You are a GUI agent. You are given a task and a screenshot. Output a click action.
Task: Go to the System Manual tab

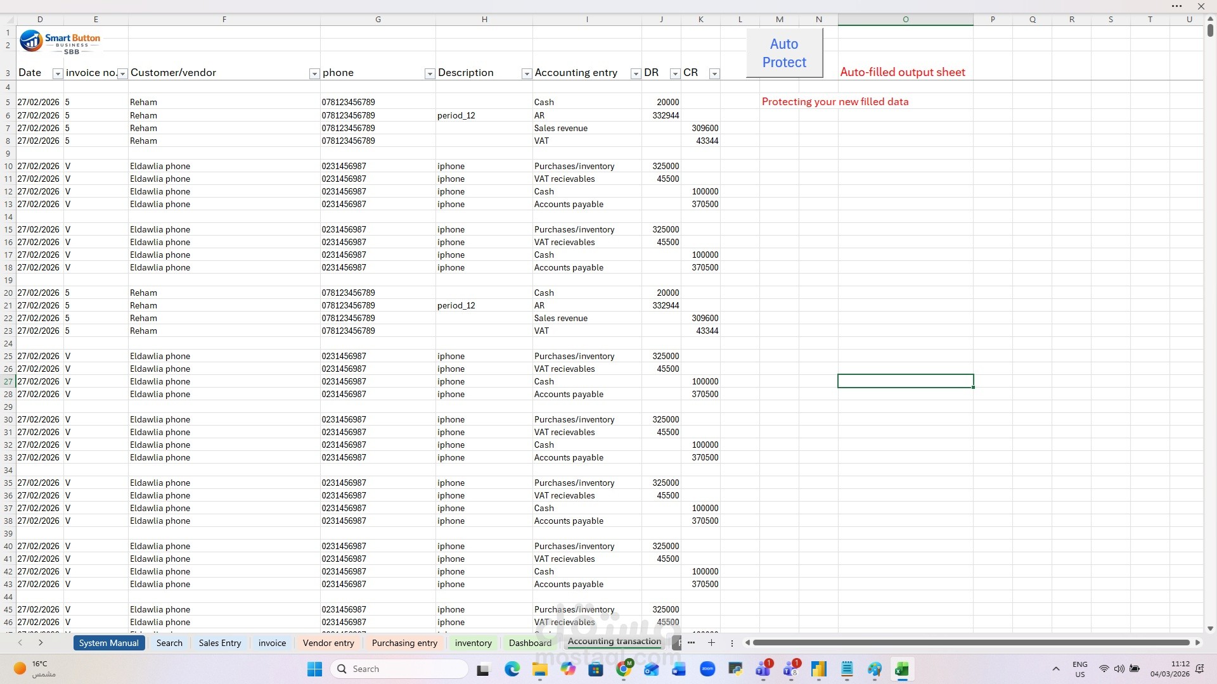(x=108, y=643)
